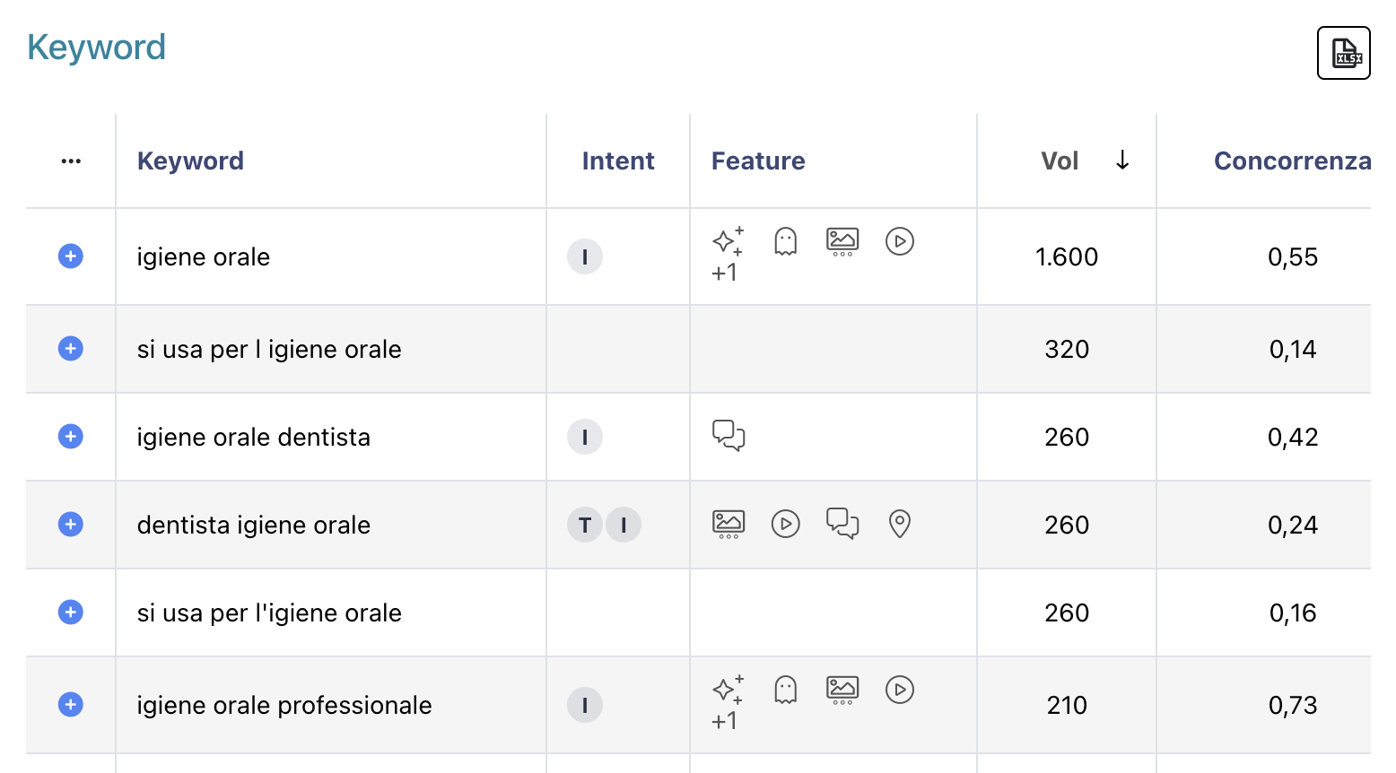Toggle Vol column sort arrow
Image resolution: width=1396 pixels, height=773 pixels.
pos(1122,161)
